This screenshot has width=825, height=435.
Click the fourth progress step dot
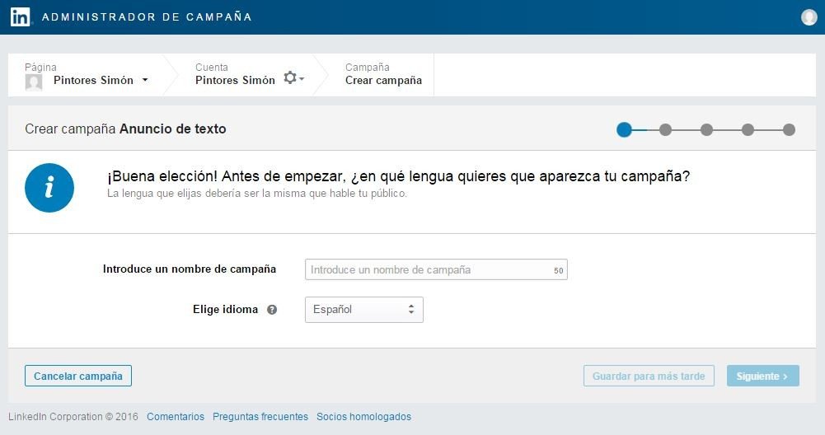(748, 129)
